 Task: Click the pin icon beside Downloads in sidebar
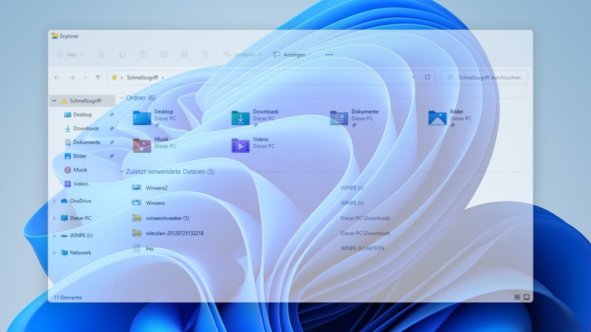pos(112,129)
